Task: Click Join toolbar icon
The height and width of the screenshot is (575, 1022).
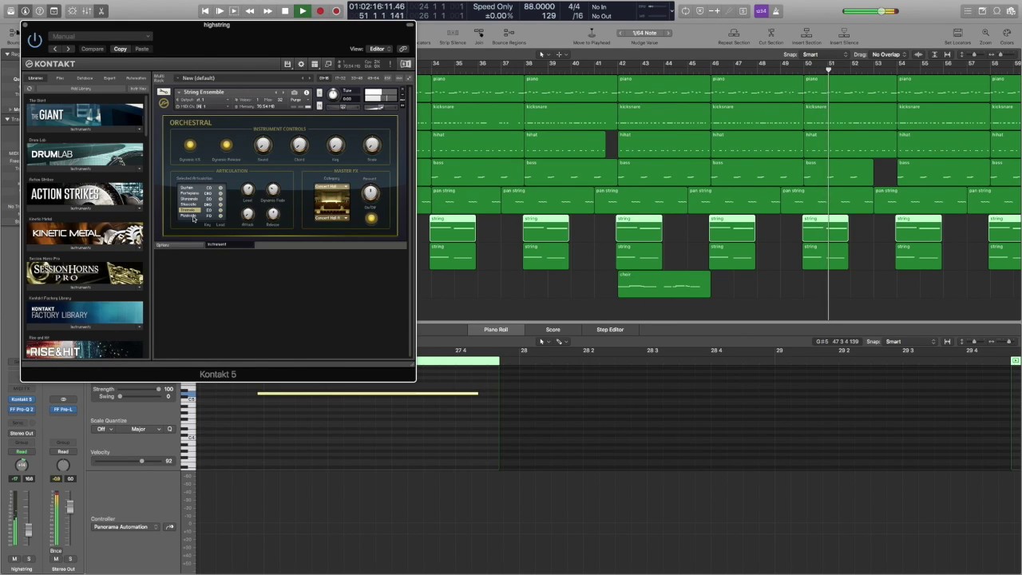Action: (479, 36)
